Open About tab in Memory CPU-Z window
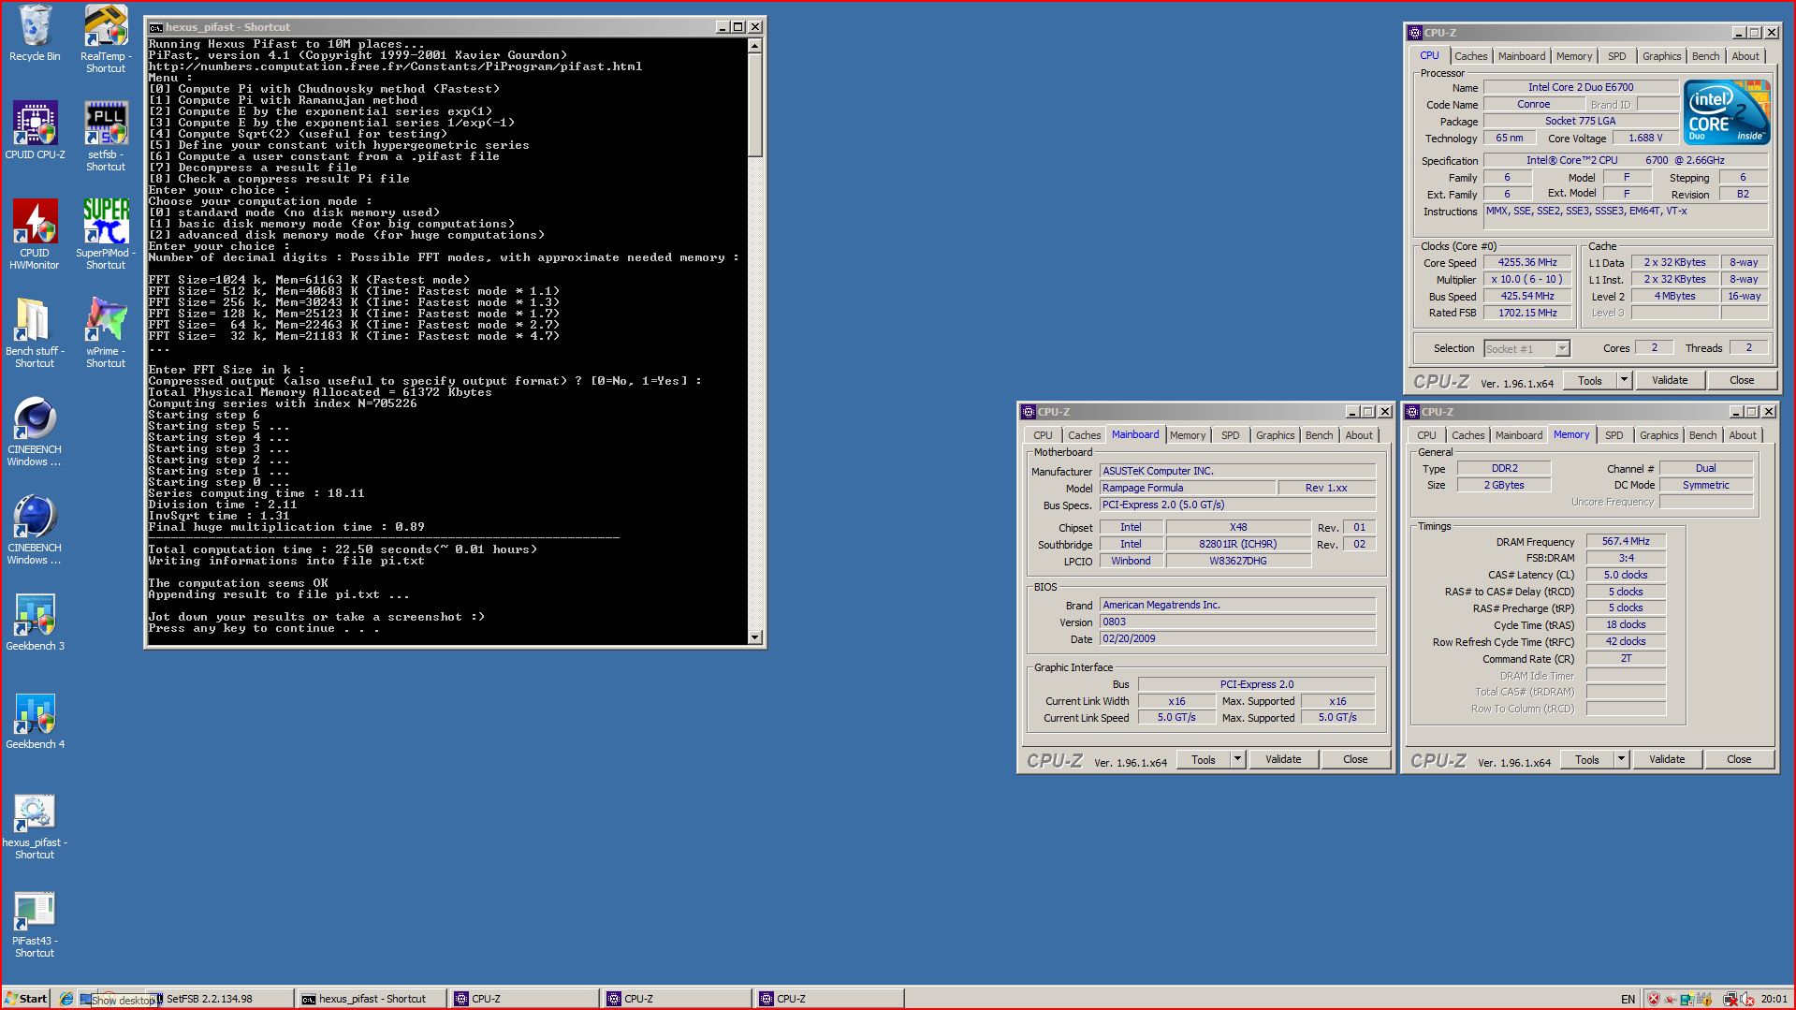This screenshot has width=1796, height=1010. point(1742,435)
